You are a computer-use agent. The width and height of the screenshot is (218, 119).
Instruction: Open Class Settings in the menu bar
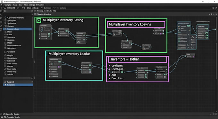29,5
